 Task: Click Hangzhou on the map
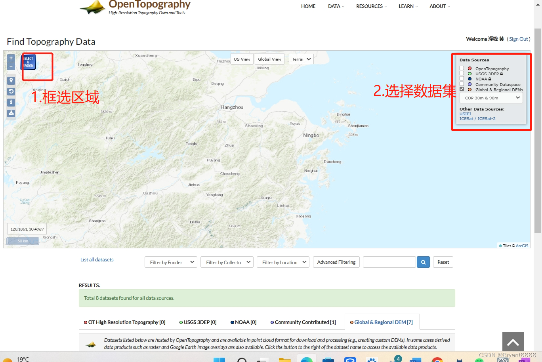(232, 107)
